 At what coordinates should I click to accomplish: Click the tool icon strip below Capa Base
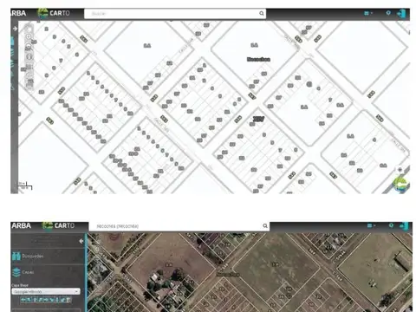click(x=46, y=300)
